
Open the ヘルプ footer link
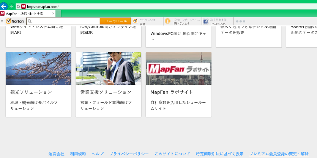click(98, 154)
